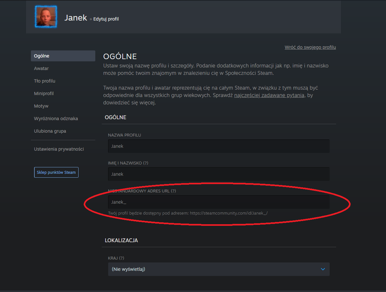Select Ulubiona grupa tab

50,131
